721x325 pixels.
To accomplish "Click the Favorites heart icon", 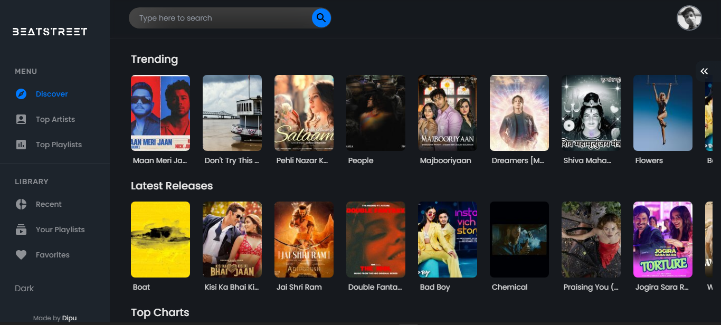I will coord(21,255).
